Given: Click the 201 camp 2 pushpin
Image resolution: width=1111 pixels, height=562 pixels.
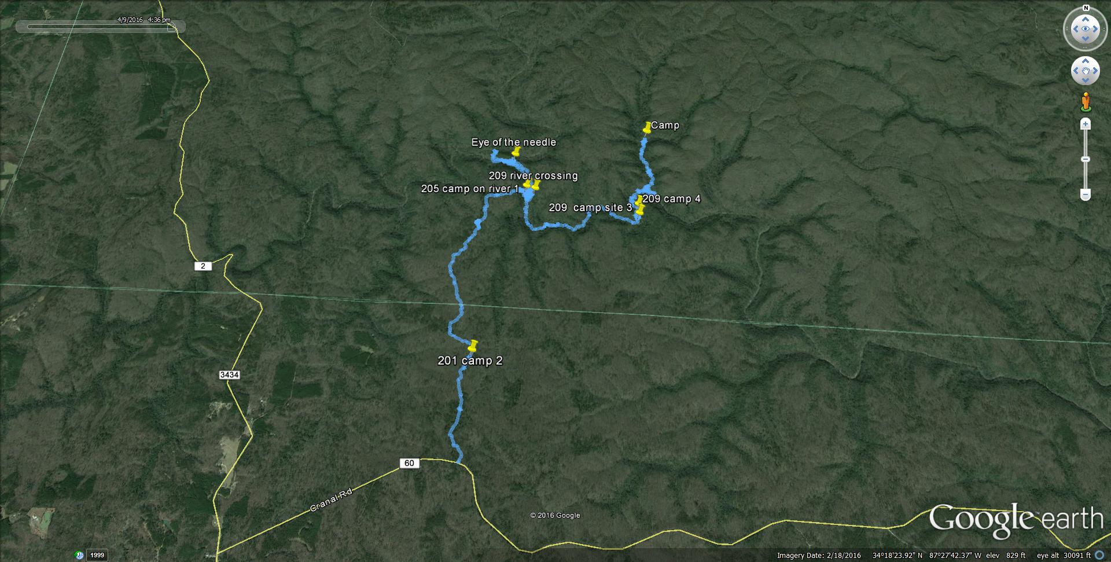Looking at the screenshot, I should (x=473, y=346).
